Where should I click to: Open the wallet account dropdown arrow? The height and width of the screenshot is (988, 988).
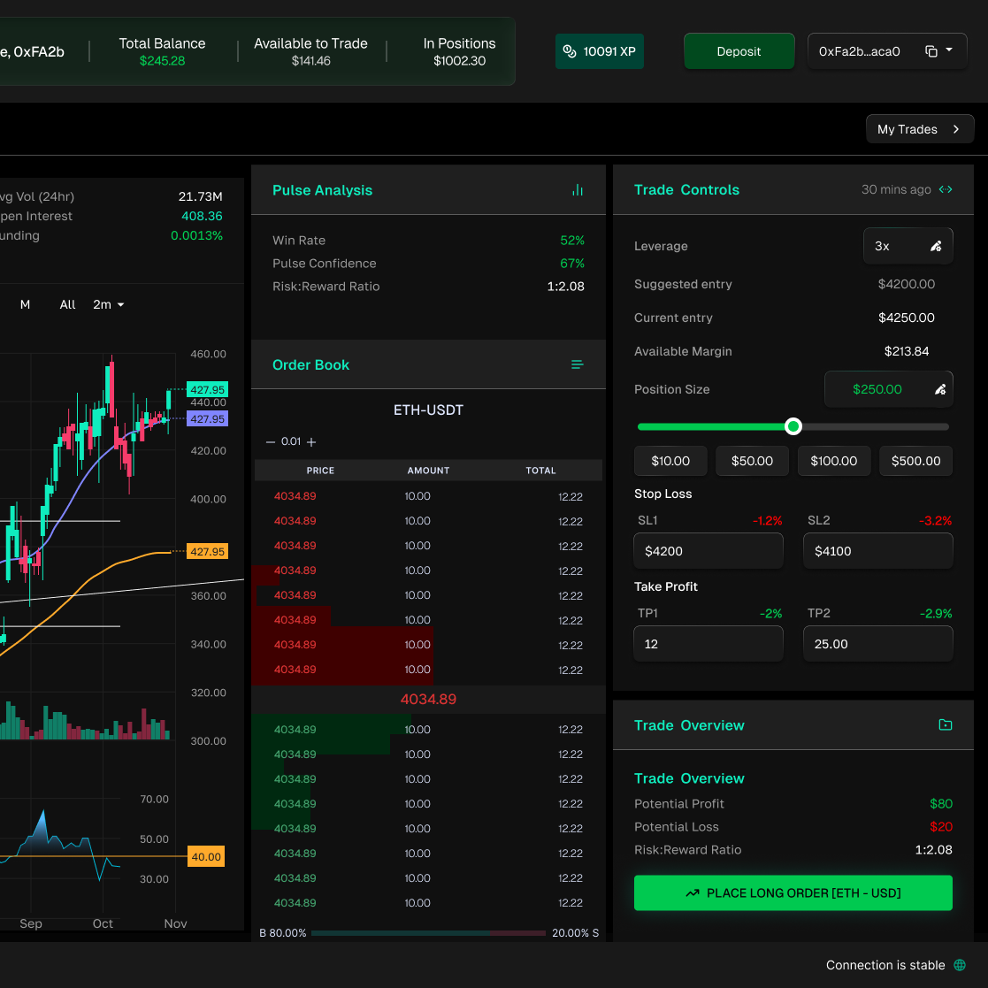(950, 50)
